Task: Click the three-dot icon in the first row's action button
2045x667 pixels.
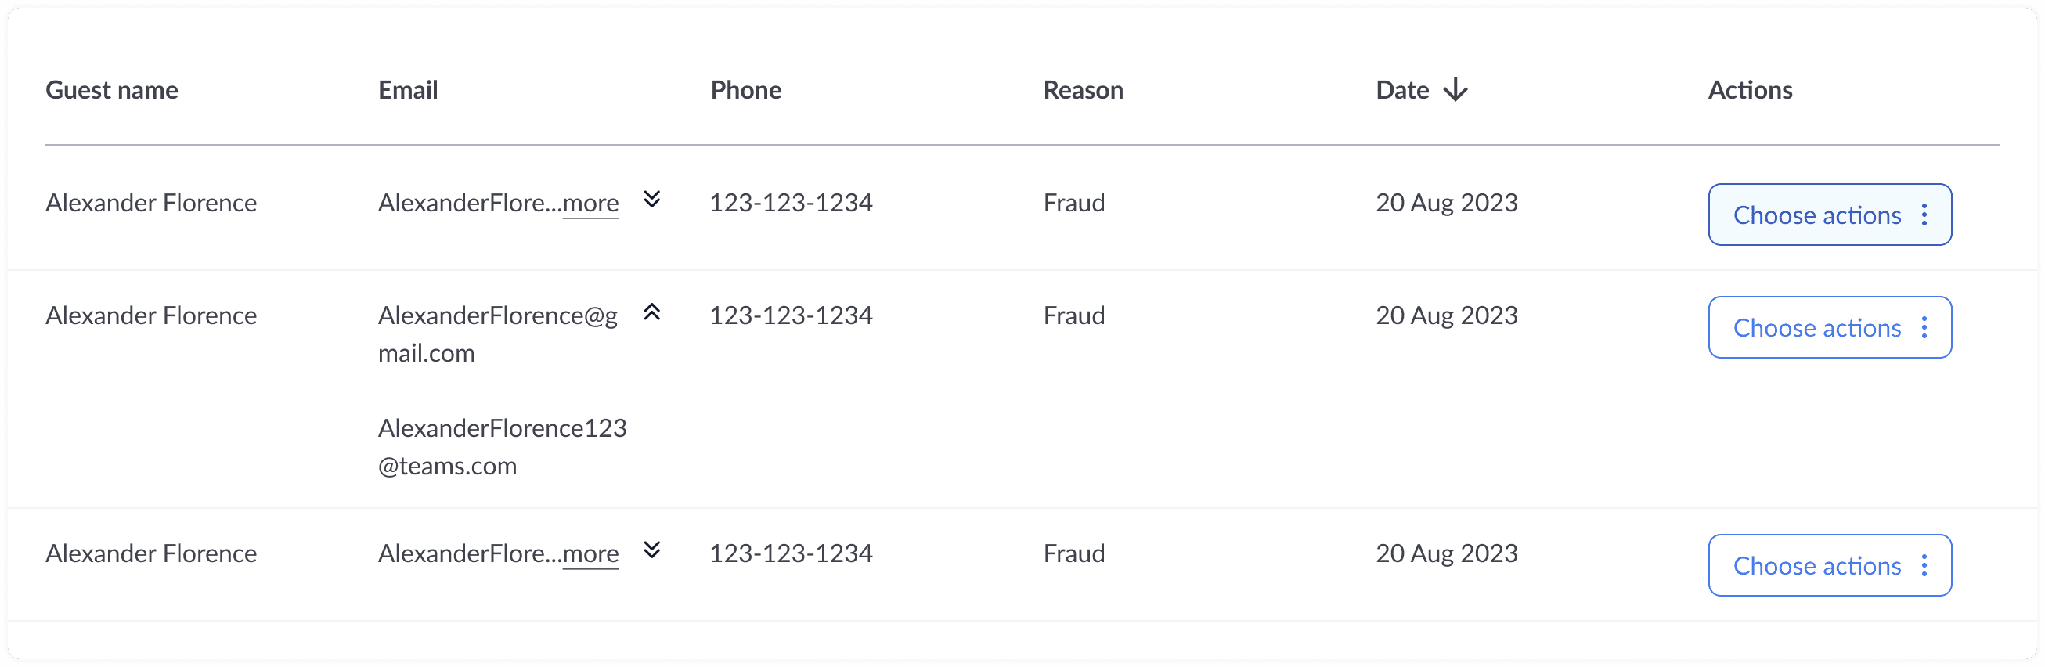Action: (x=1924, y=215)
